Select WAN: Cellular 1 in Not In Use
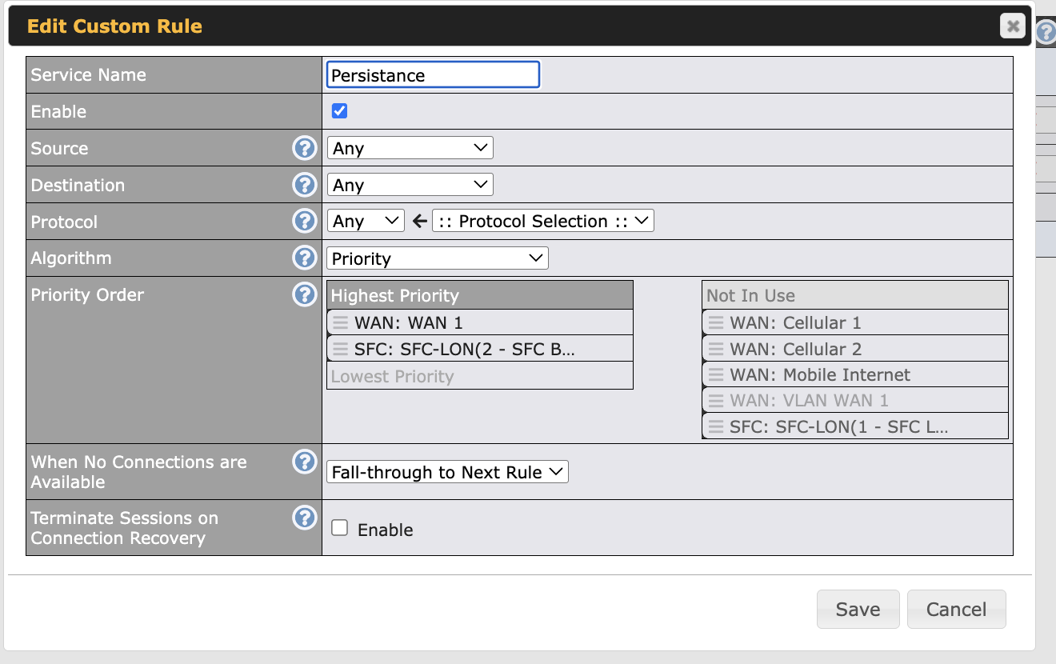 tap(795, 323)
